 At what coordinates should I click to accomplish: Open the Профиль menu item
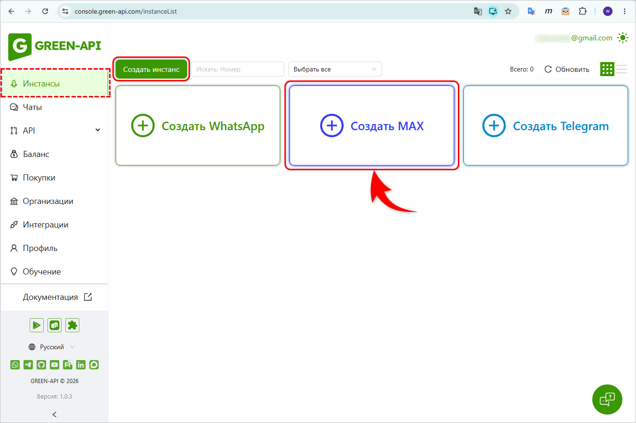55,248
